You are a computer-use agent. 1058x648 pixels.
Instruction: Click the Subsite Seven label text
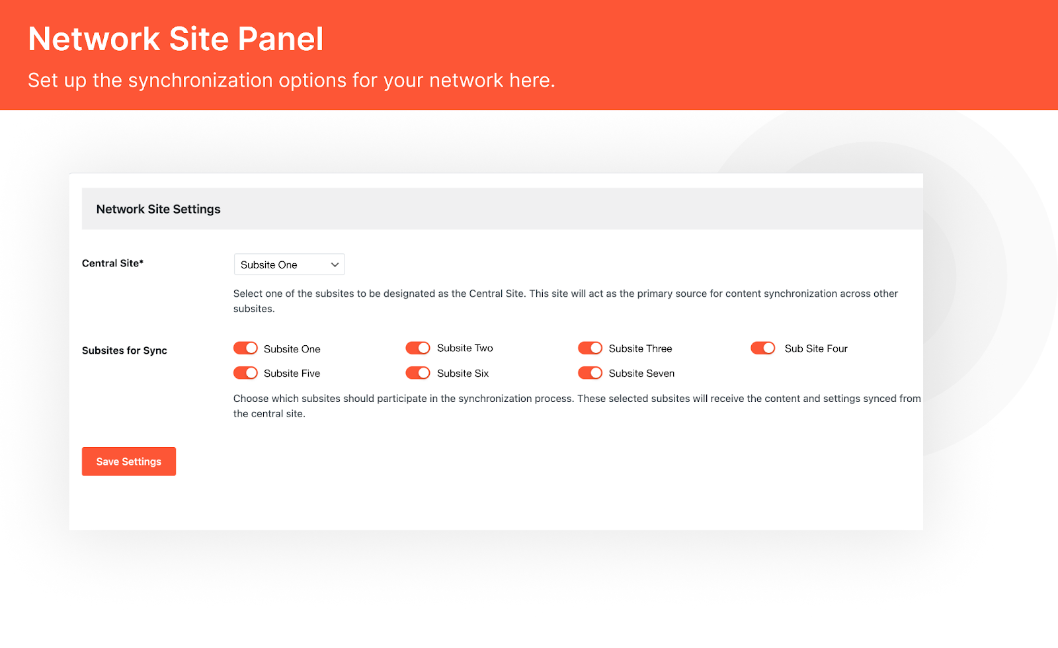point(641,372)
